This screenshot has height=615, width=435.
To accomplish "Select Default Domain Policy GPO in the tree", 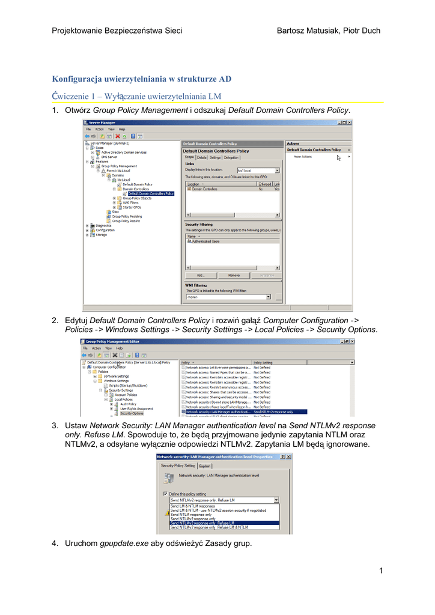I will click(137, 184).
